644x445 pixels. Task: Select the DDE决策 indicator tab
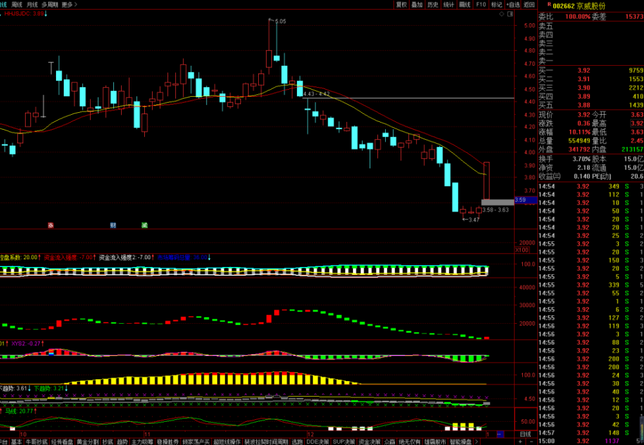[318, 442]
